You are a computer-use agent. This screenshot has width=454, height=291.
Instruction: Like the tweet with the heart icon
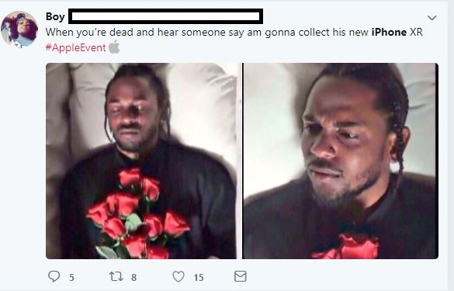(x=178, y=276)
